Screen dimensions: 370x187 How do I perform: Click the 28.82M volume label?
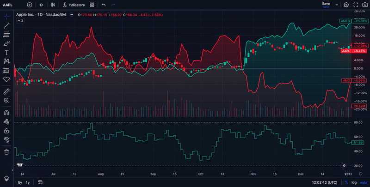(359, 106)
